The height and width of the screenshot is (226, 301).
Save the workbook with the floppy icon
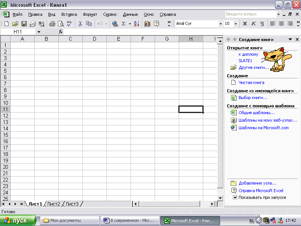click(x=24, y=24)
